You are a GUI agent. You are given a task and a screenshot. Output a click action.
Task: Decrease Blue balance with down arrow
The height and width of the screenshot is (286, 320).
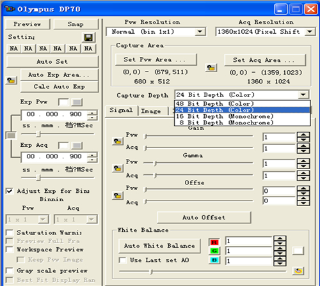[x=280, y=264]
